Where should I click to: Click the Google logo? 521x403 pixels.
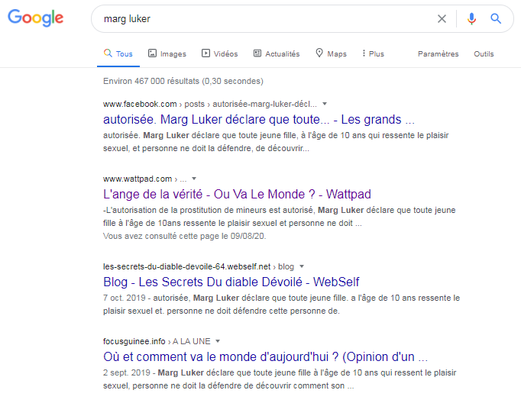click(x=36, y=18)
